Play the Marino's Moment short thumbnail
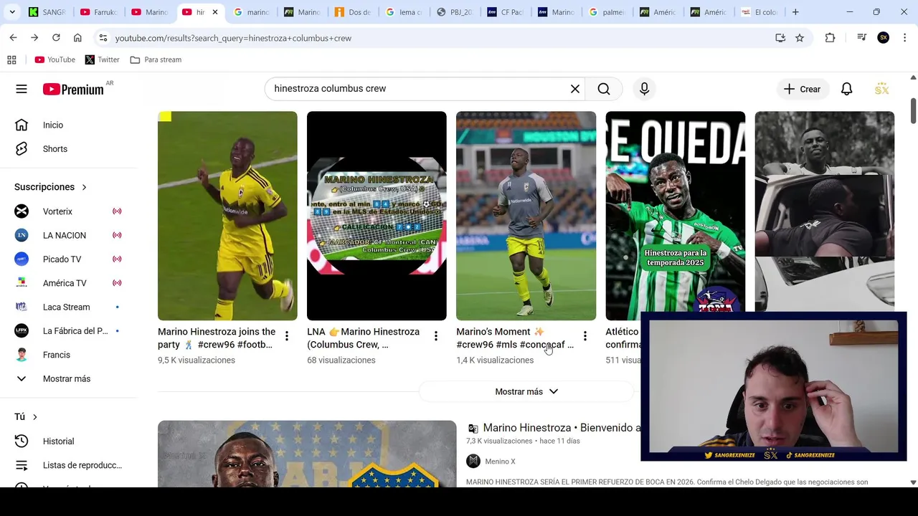Screen dimensions: 918x516 (526, 216)
